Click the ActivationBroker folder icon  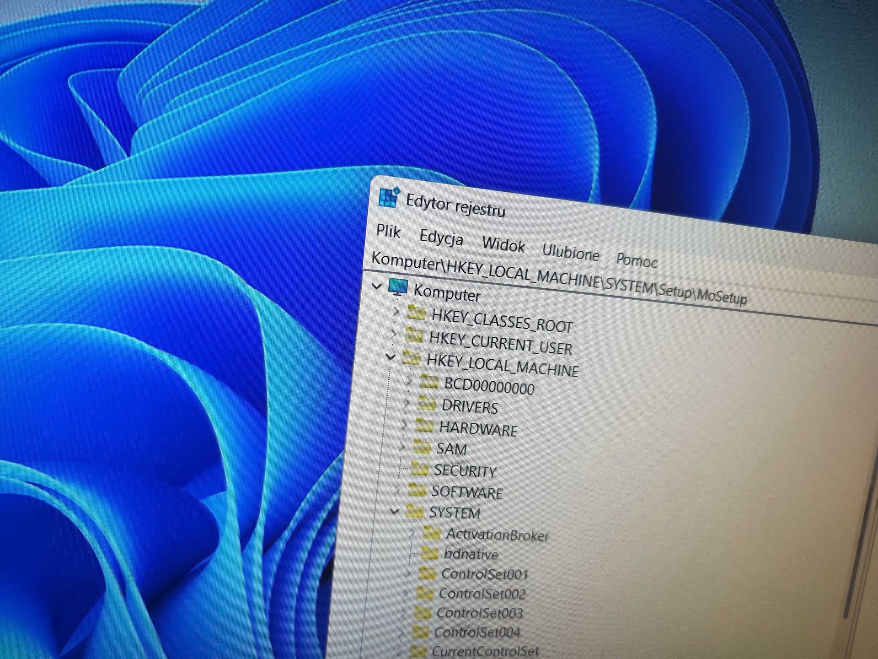(x=432, y=534)
